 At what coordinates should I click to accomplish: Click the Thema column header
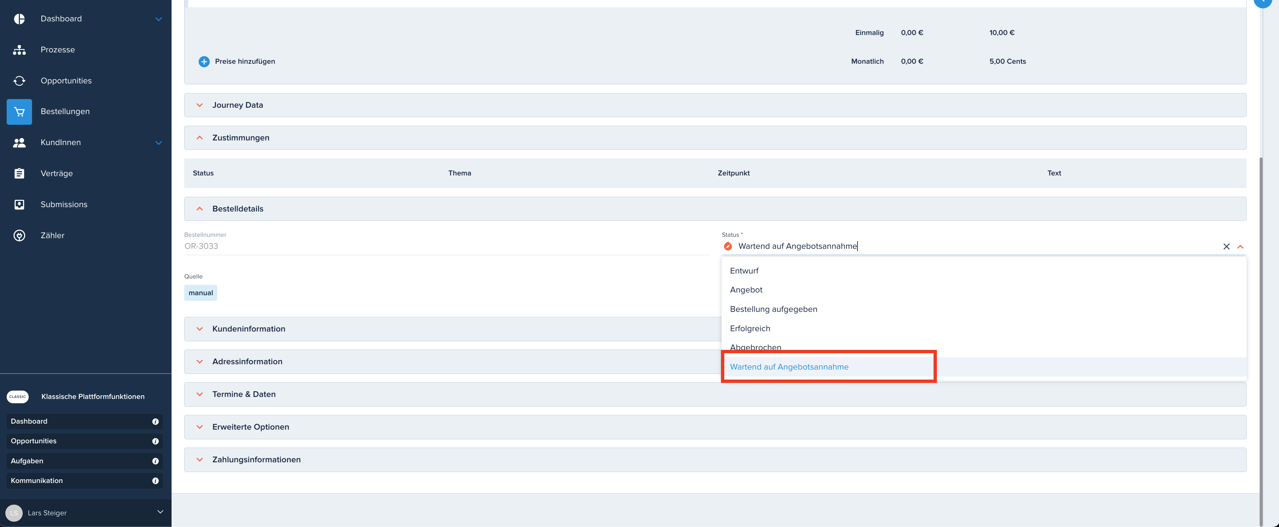[460, 173]
